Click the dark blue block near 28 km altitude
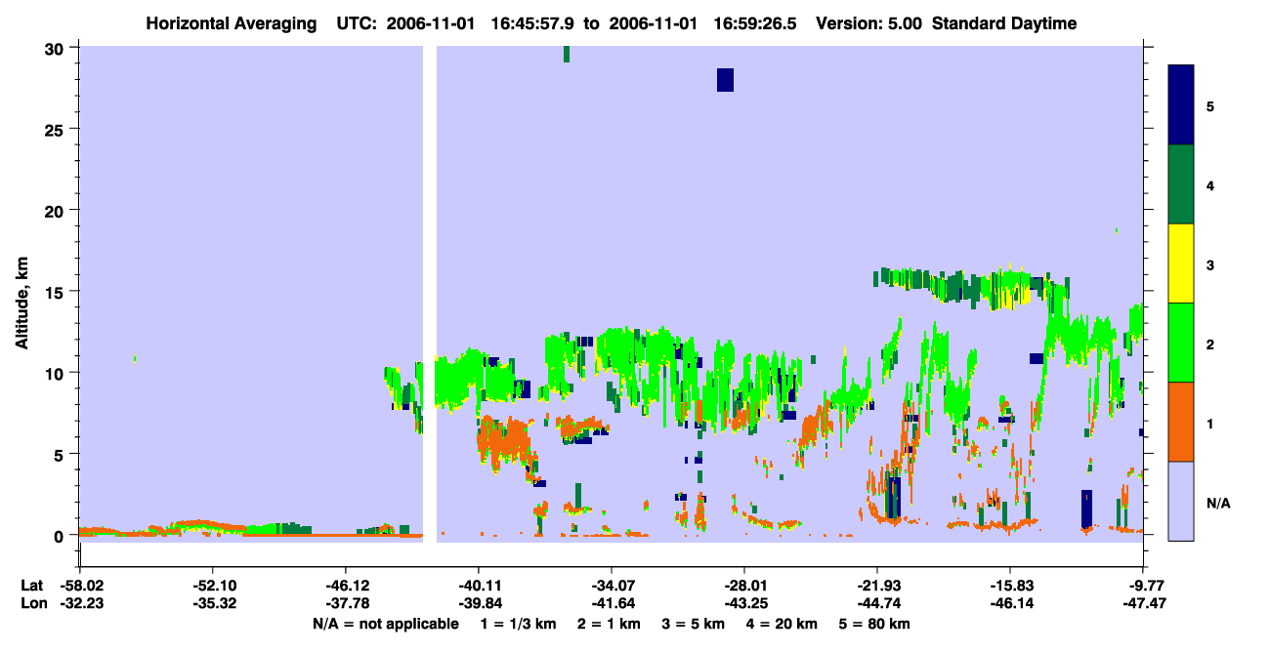The image size is (1270, 651). click(725, 80)
